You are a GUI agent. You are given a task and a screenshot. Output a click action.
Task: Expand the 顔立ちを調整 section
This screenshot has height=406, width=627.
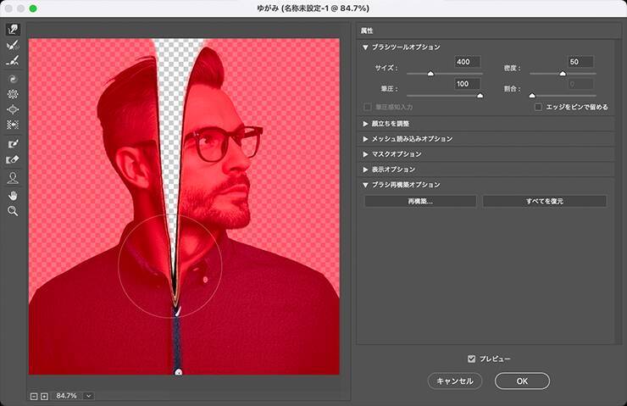365,123
